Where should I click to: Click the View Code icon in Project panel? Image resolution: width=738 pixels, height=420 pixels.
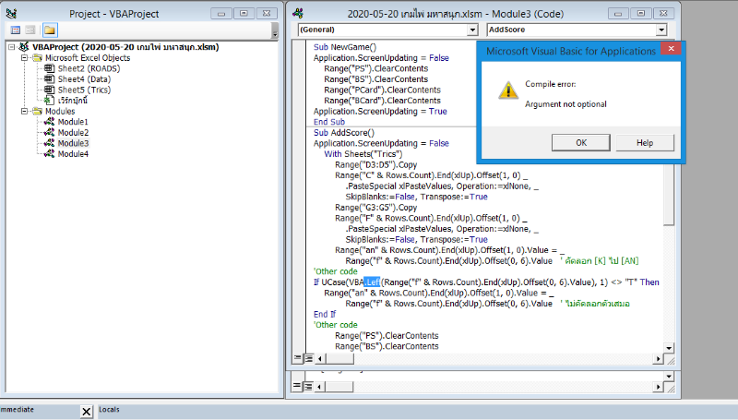[16, 30]
